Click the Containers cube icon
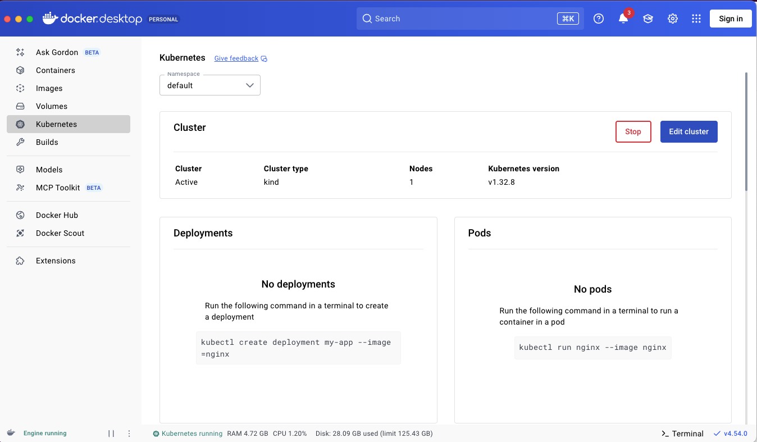 click(x=20, y=70)
